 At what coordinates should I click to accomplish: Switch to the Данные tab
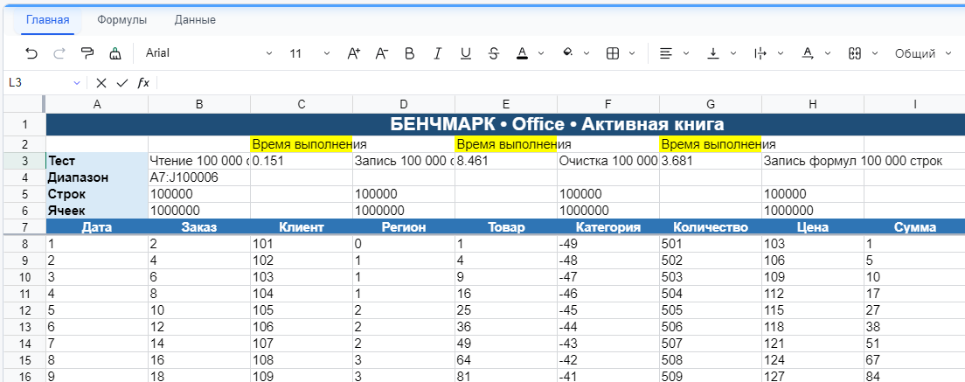point(194,20)
